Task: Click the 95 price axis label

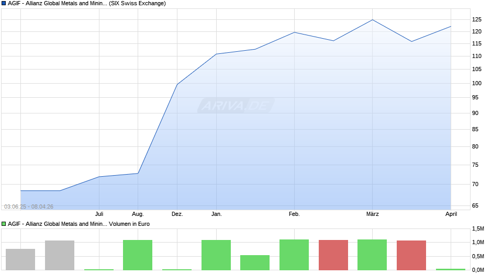Action: 475,98
